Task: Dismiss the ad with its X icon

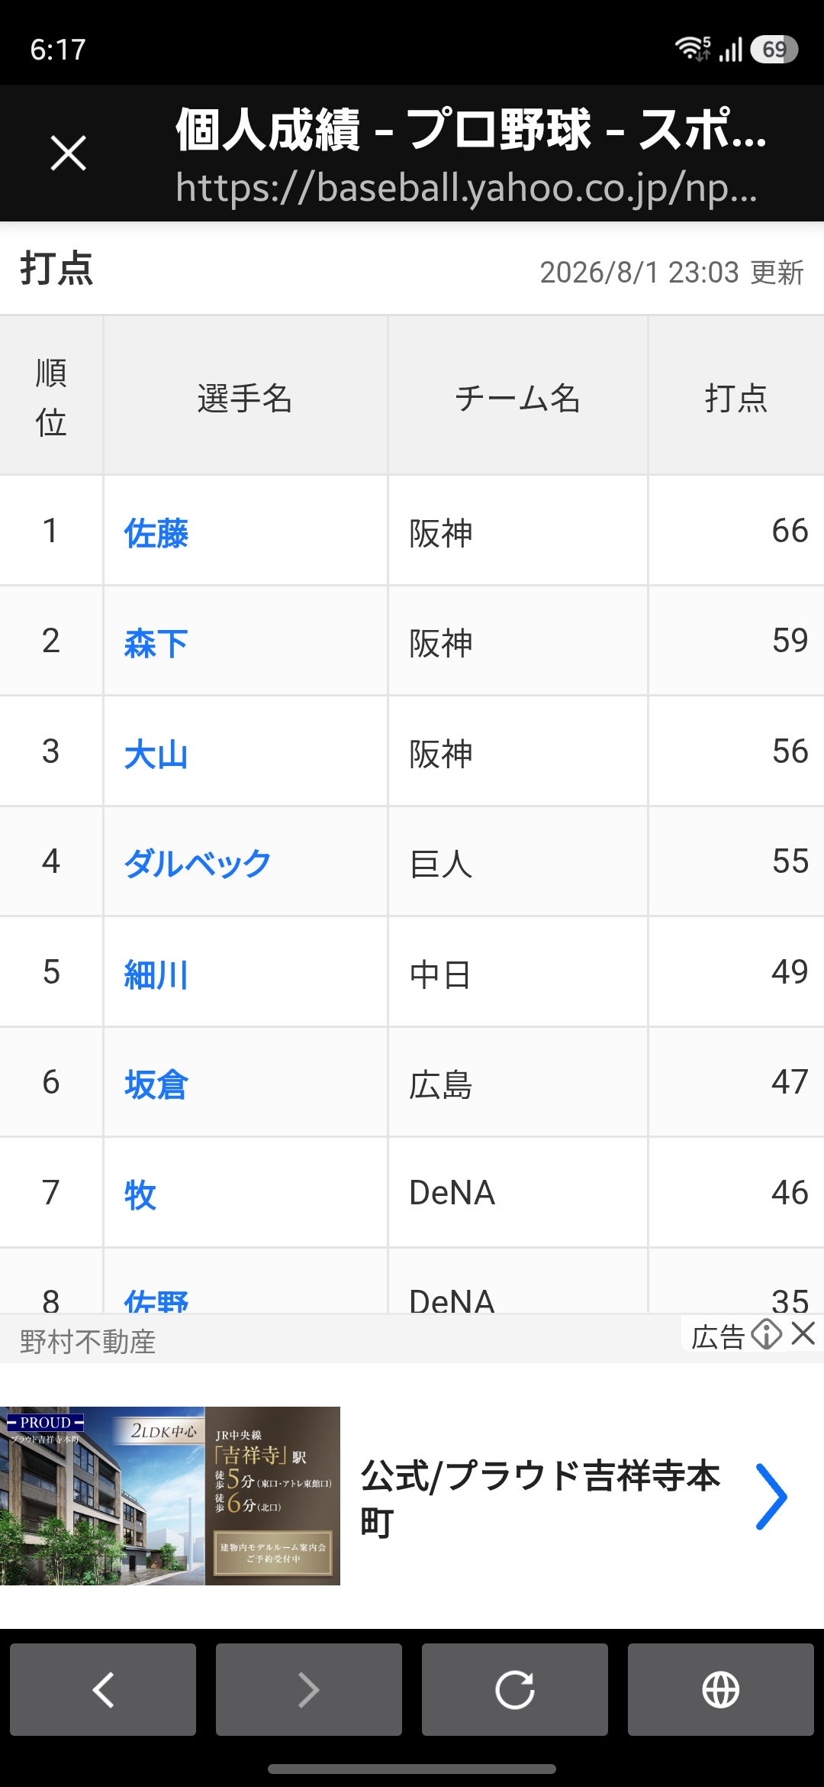Action: point(803,1333)
